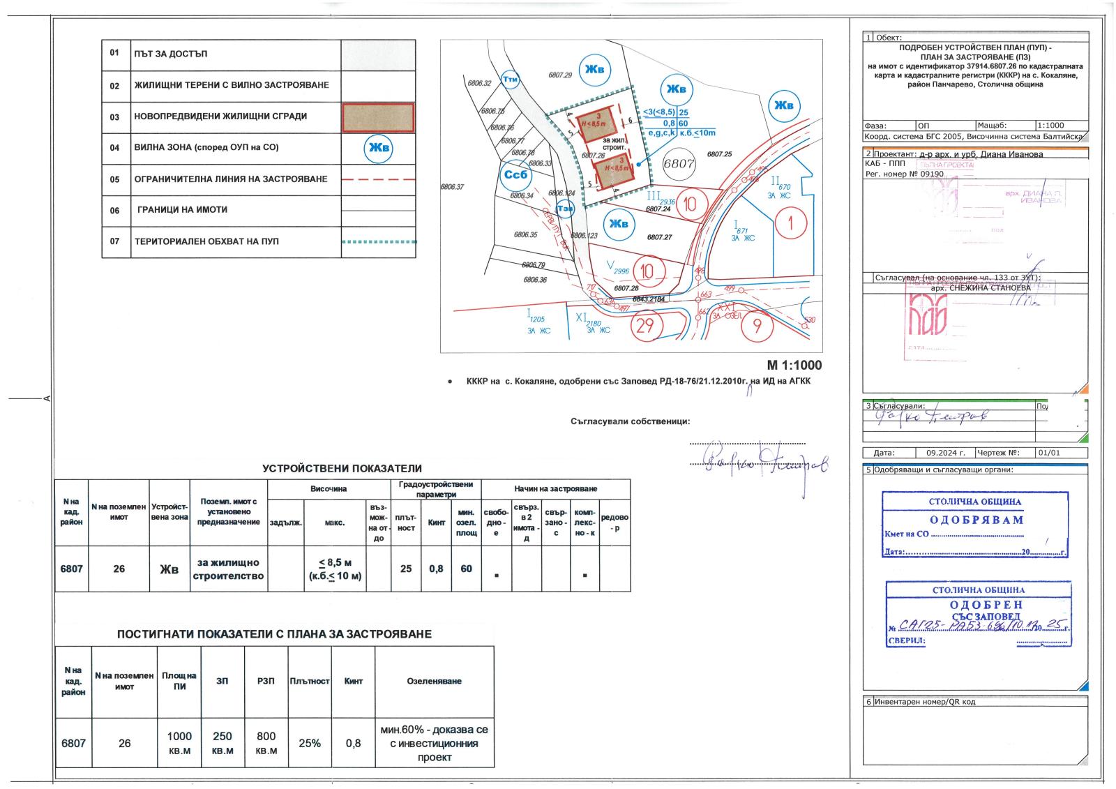Click the Тзв circle marker on the map
Viewport: 1116px width, 789px height.
coord(566,208)
